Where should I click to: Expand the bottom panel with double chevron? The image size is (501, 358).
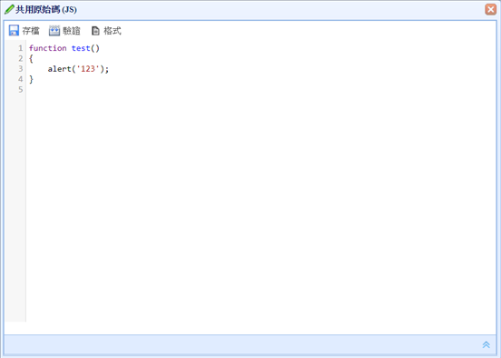pos(486,344)
